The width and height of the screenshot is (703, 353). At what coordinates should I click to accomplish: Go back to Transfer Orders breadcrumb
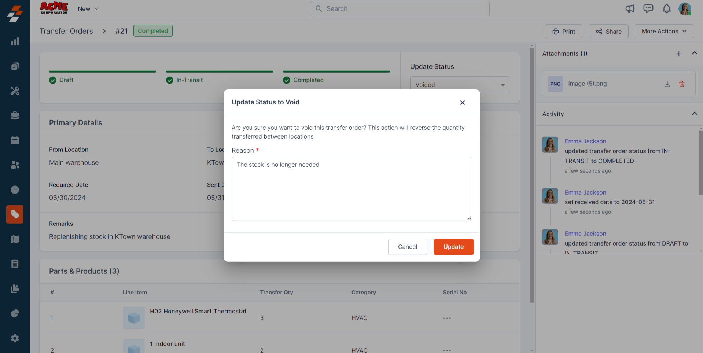pyautogui.click(x=66, y=31)
